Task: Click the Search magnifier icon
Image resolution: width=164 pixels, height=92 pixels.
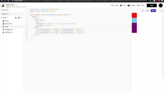Action: [x=112, y=5]
